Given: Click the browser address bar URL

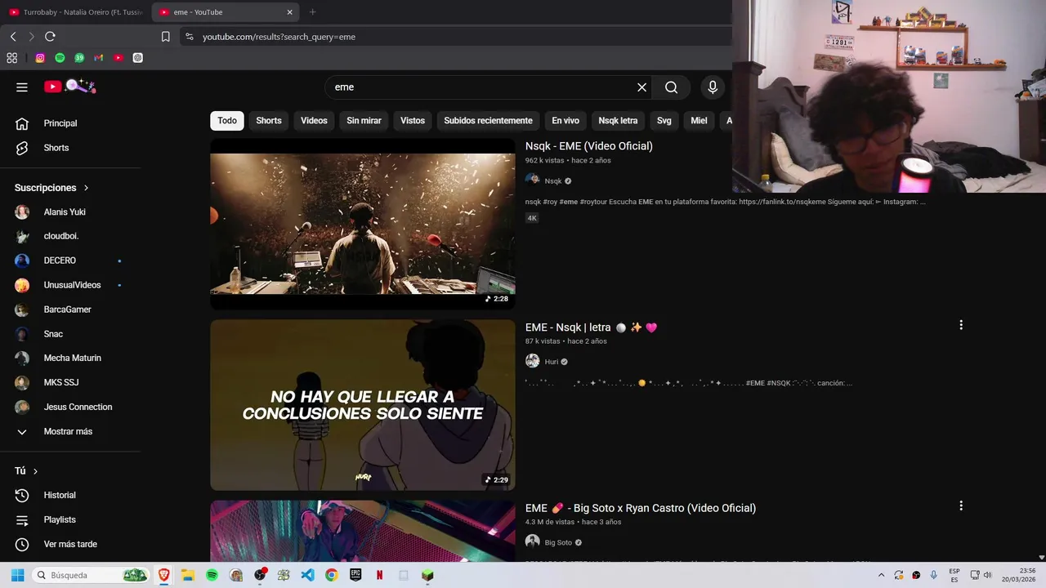Looking at the screenshot, I should pyautogui.click(x=279, y=37).
